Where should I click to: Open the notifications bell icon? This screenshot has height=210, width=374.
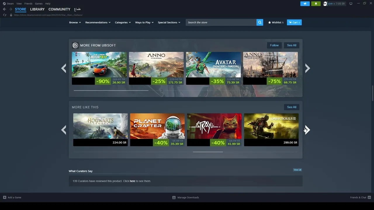pyautogui.click(x=316, y=3)
